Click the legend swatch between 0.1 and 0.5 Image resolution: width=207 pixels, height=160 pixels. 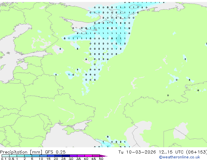(6, 156)
